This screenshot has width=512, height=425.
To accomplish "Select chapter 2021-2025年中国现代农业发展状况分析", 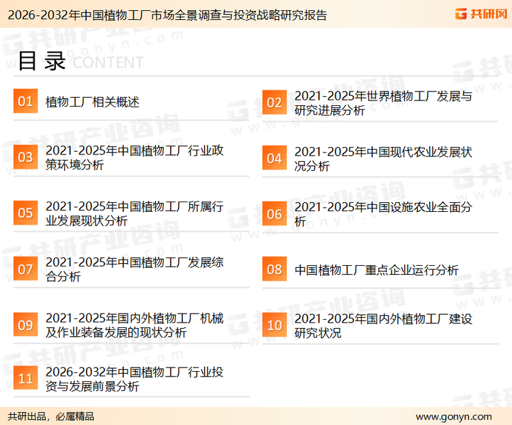I will pyautogui.click(x=384, y=159).
